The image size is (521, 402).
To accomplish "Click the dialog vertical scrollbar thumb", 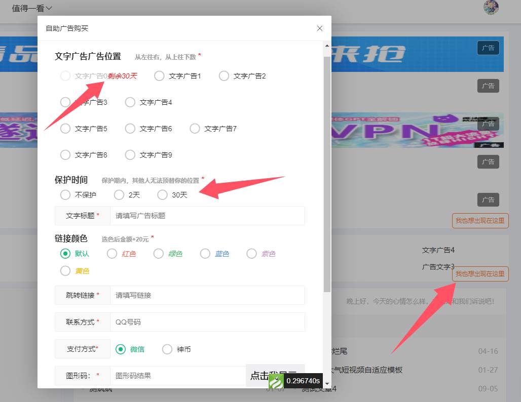I will 327,174.
